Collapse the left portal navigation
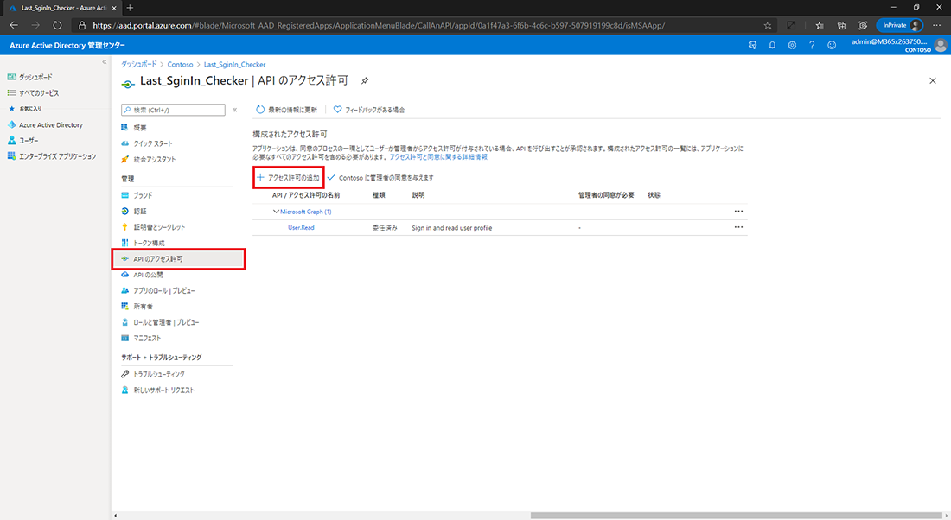Image resolution: width=951 pixels, height=520 pixels. pyautogui.click(x=105, y=62)
